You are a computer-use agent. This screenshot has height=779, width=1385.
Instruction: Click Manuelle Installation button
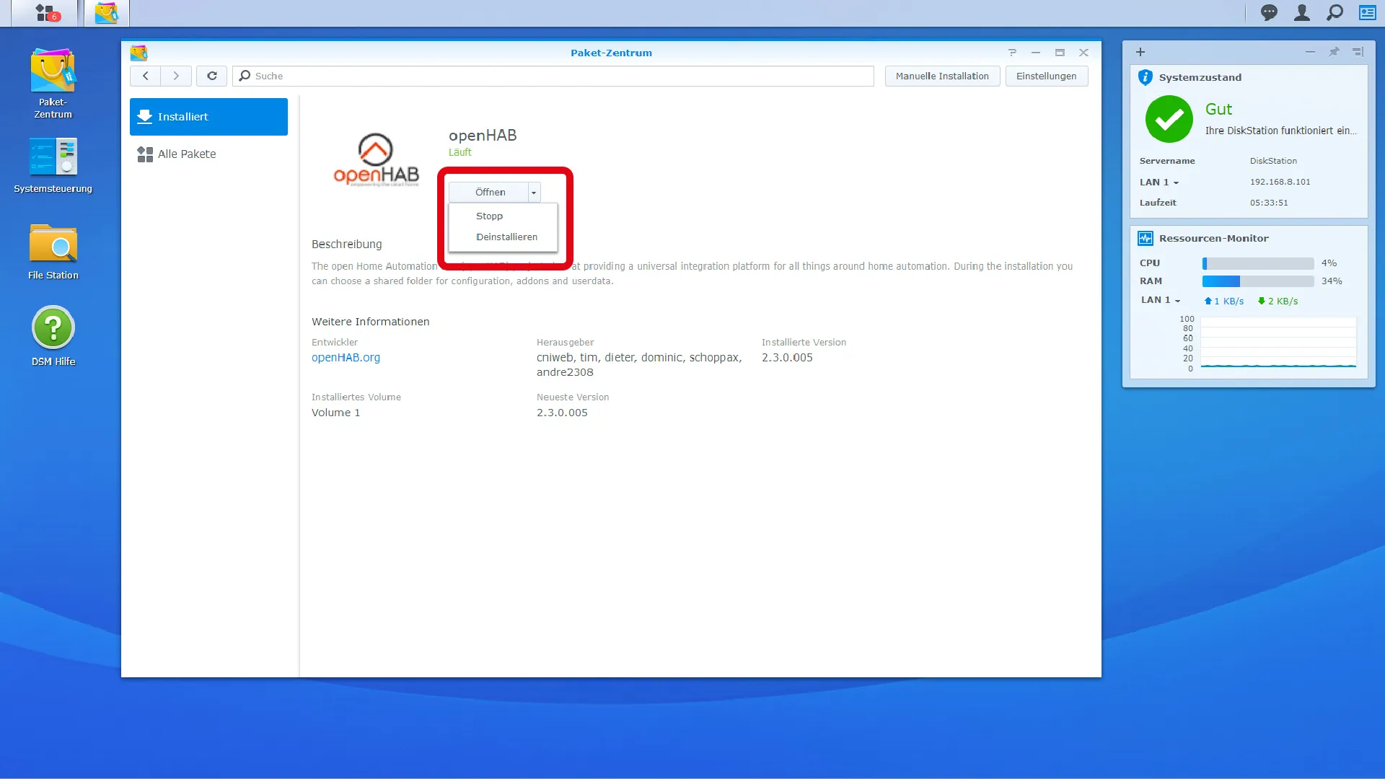[x=942, y=76]
